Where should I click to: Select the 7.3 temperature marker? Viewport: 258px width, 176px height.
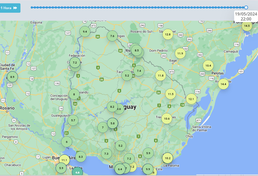point(106,154)
